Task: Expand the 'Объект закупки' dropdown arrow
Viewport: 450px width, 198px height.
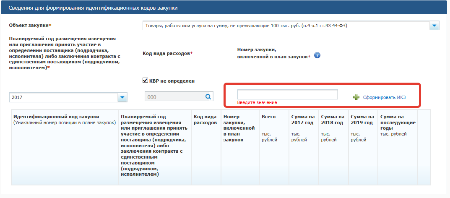Action: (x=434, y=26)
